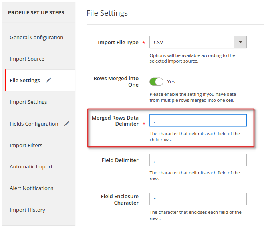264x233 pixels.
Task: Click the Yes label next to toggle
Action: point(171,82)
